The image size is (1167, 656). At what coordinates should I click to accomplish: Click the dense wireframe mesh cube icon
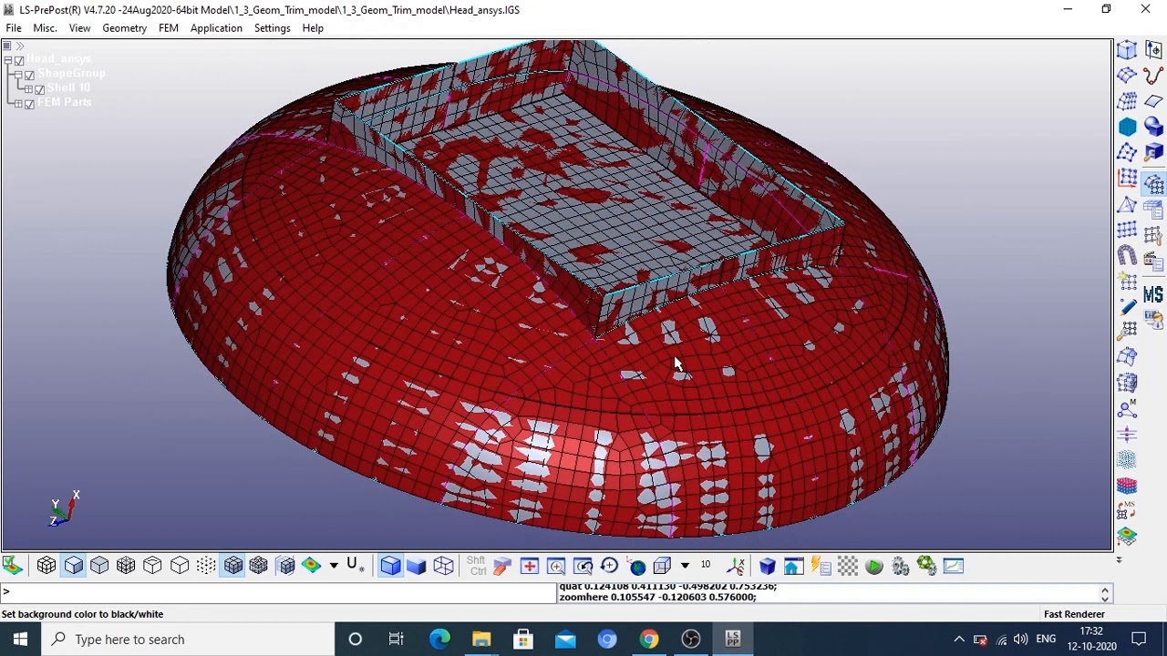pyautogui.click(x=126, y=566)
